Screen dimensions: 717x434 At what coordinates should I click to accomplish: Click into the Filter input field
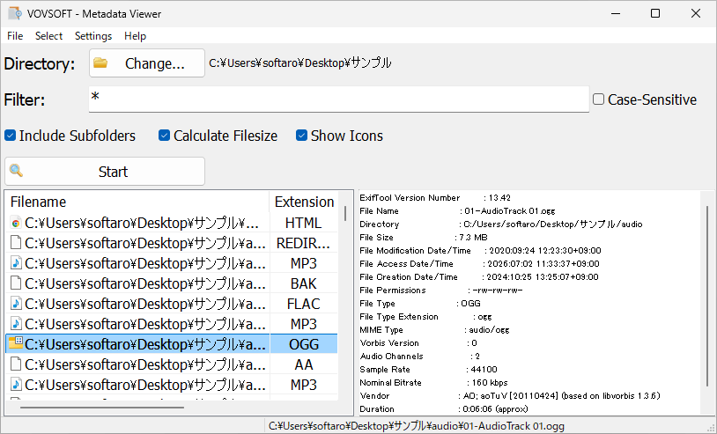tap(339, 99)
